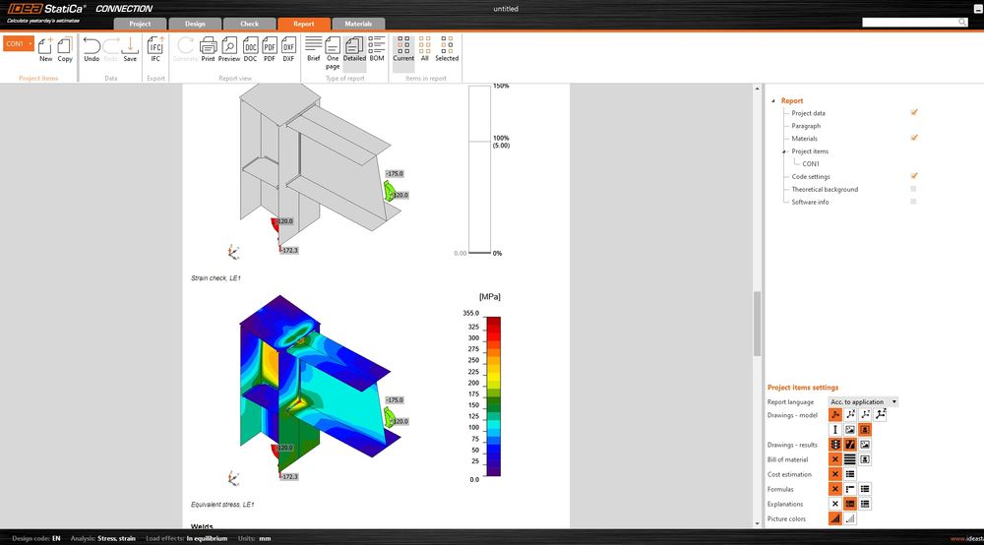Viewport: 984px width, 545px height.
Task: Export report as DXF
Action: [x=288, y=49]
